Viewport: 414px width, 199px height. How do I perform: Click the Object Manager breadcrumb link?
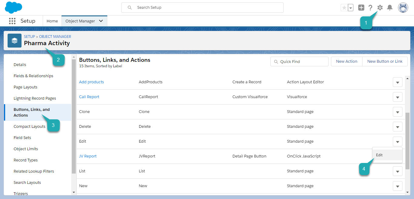55,36
